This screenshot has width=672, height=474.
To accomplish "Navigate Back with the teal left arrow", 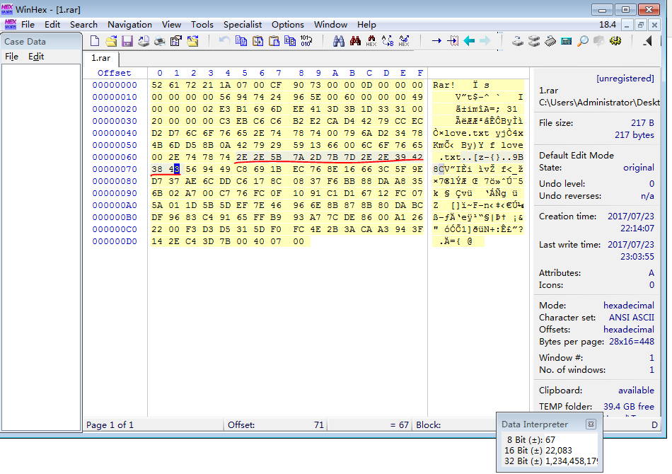I will click(x=469, y=41).
